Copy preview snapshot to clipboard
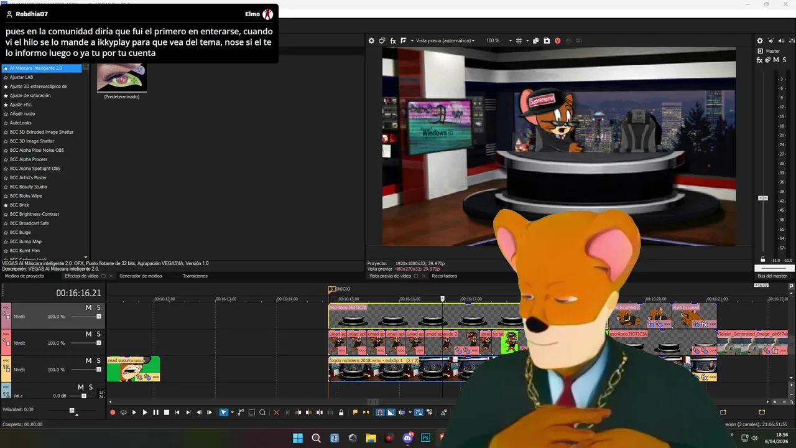 click(x=537, y=40)
